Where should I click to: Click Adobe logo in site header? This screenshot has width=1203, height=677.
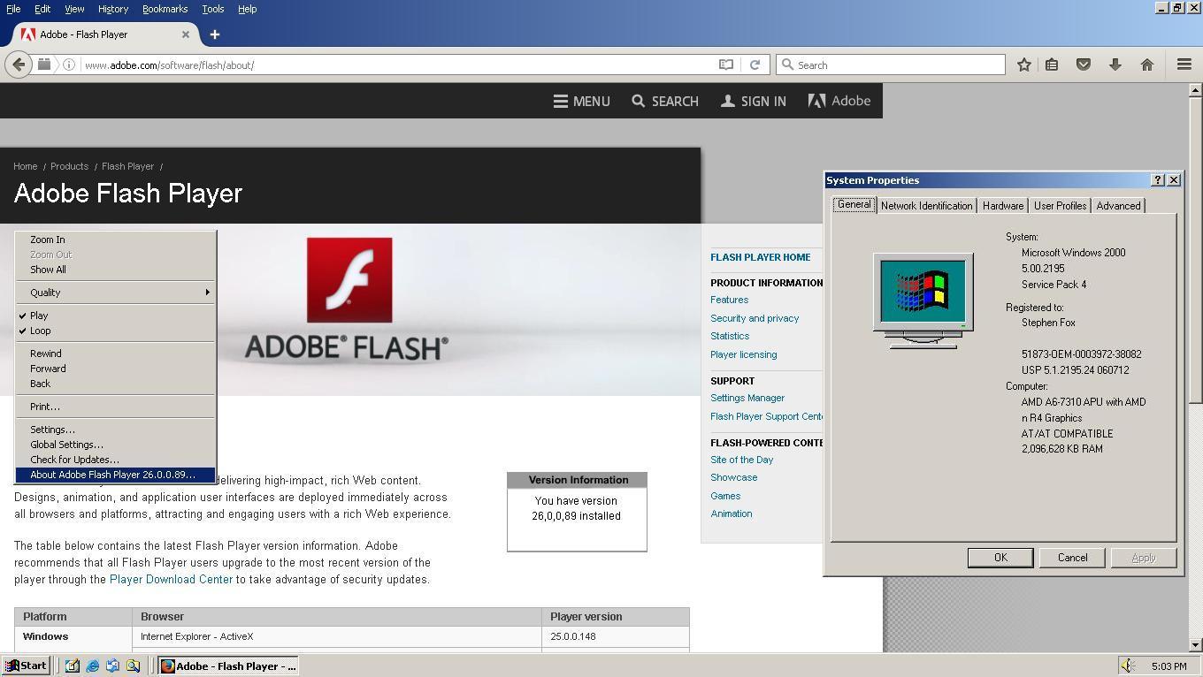tap(839, 101)
